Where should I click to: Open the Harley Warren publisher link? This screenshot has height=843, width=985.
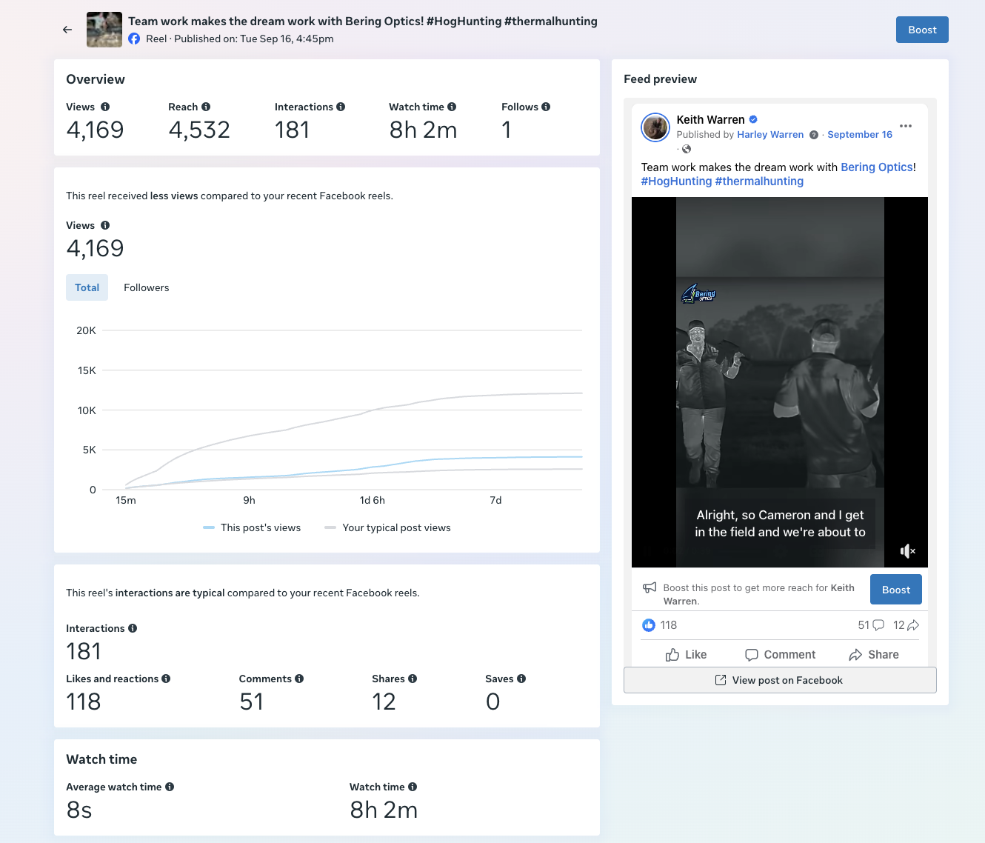point(770,135)
